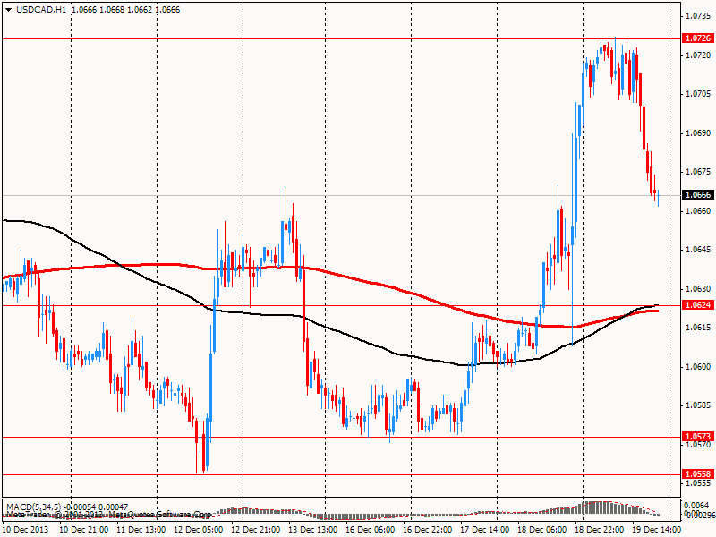Click the 1.0690 value on the price scale
The height and width of the screenshot is (537, 716).
tap(698, 133)
